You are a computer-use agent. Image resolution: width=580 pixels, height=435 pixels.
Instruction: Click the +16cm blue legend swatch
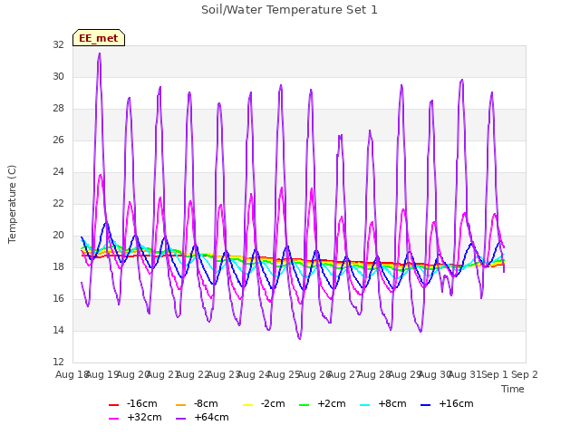coord(426,405)
